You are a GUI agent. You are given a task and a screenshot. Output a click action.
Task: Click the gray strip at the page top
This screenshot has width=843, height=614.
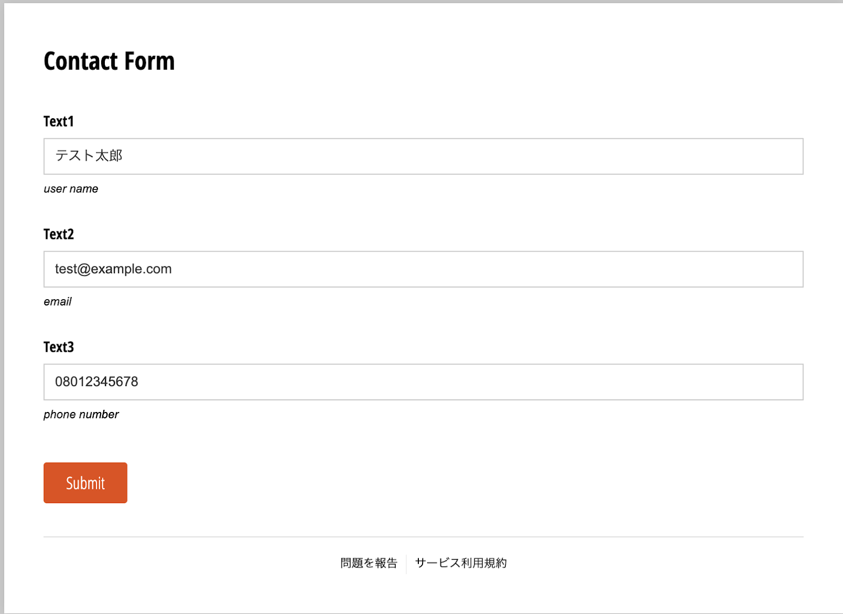(421, 1)
